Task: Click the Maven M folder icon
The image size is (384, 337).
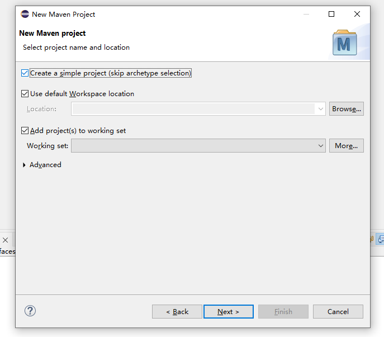Action: [x=344, y=42]
